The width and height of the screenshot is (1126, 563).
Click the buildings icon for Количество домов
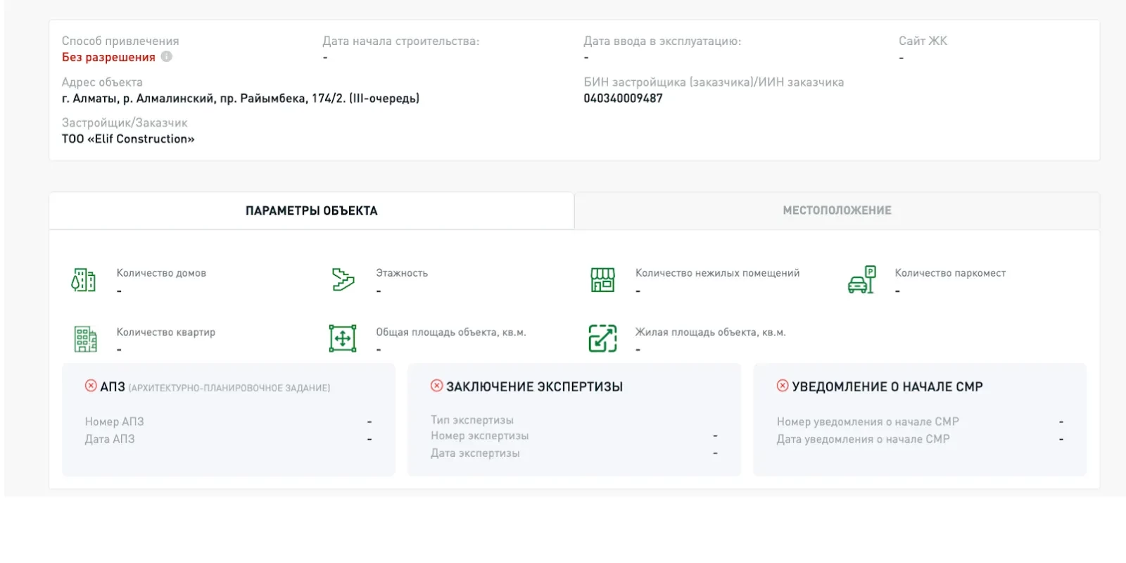(x=84, y=280)
